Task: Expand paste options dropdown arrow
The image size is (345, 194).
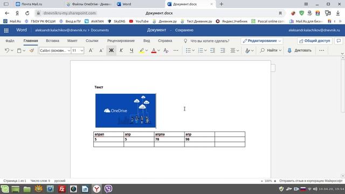Action: 24,50
